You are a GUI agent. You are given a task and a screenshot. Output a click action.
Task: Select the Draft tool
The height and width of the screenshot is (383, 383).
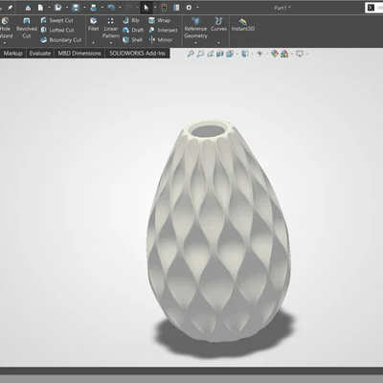(133, 30)
